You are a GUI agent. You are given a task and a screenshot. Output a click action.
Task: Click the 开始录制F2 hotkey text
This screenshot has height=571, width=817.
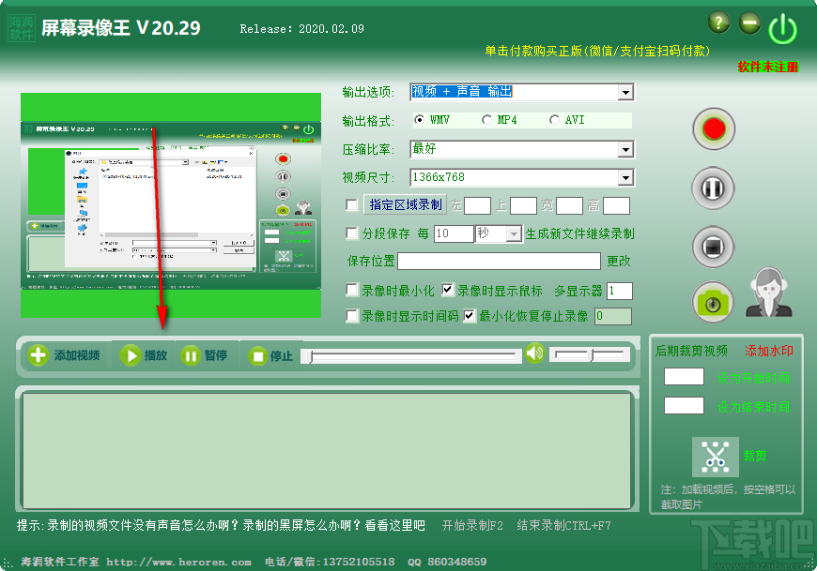472,526
